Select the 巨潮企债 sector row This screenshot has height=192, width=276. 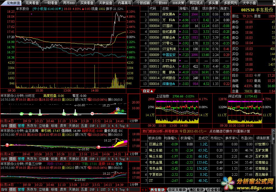pos(206,144)
